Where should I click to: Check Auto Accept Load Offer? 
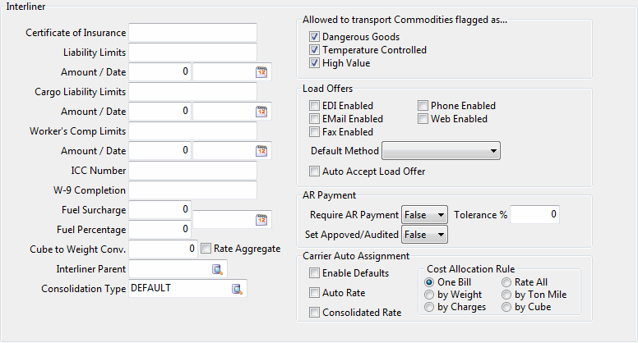[x=315, y=171]
